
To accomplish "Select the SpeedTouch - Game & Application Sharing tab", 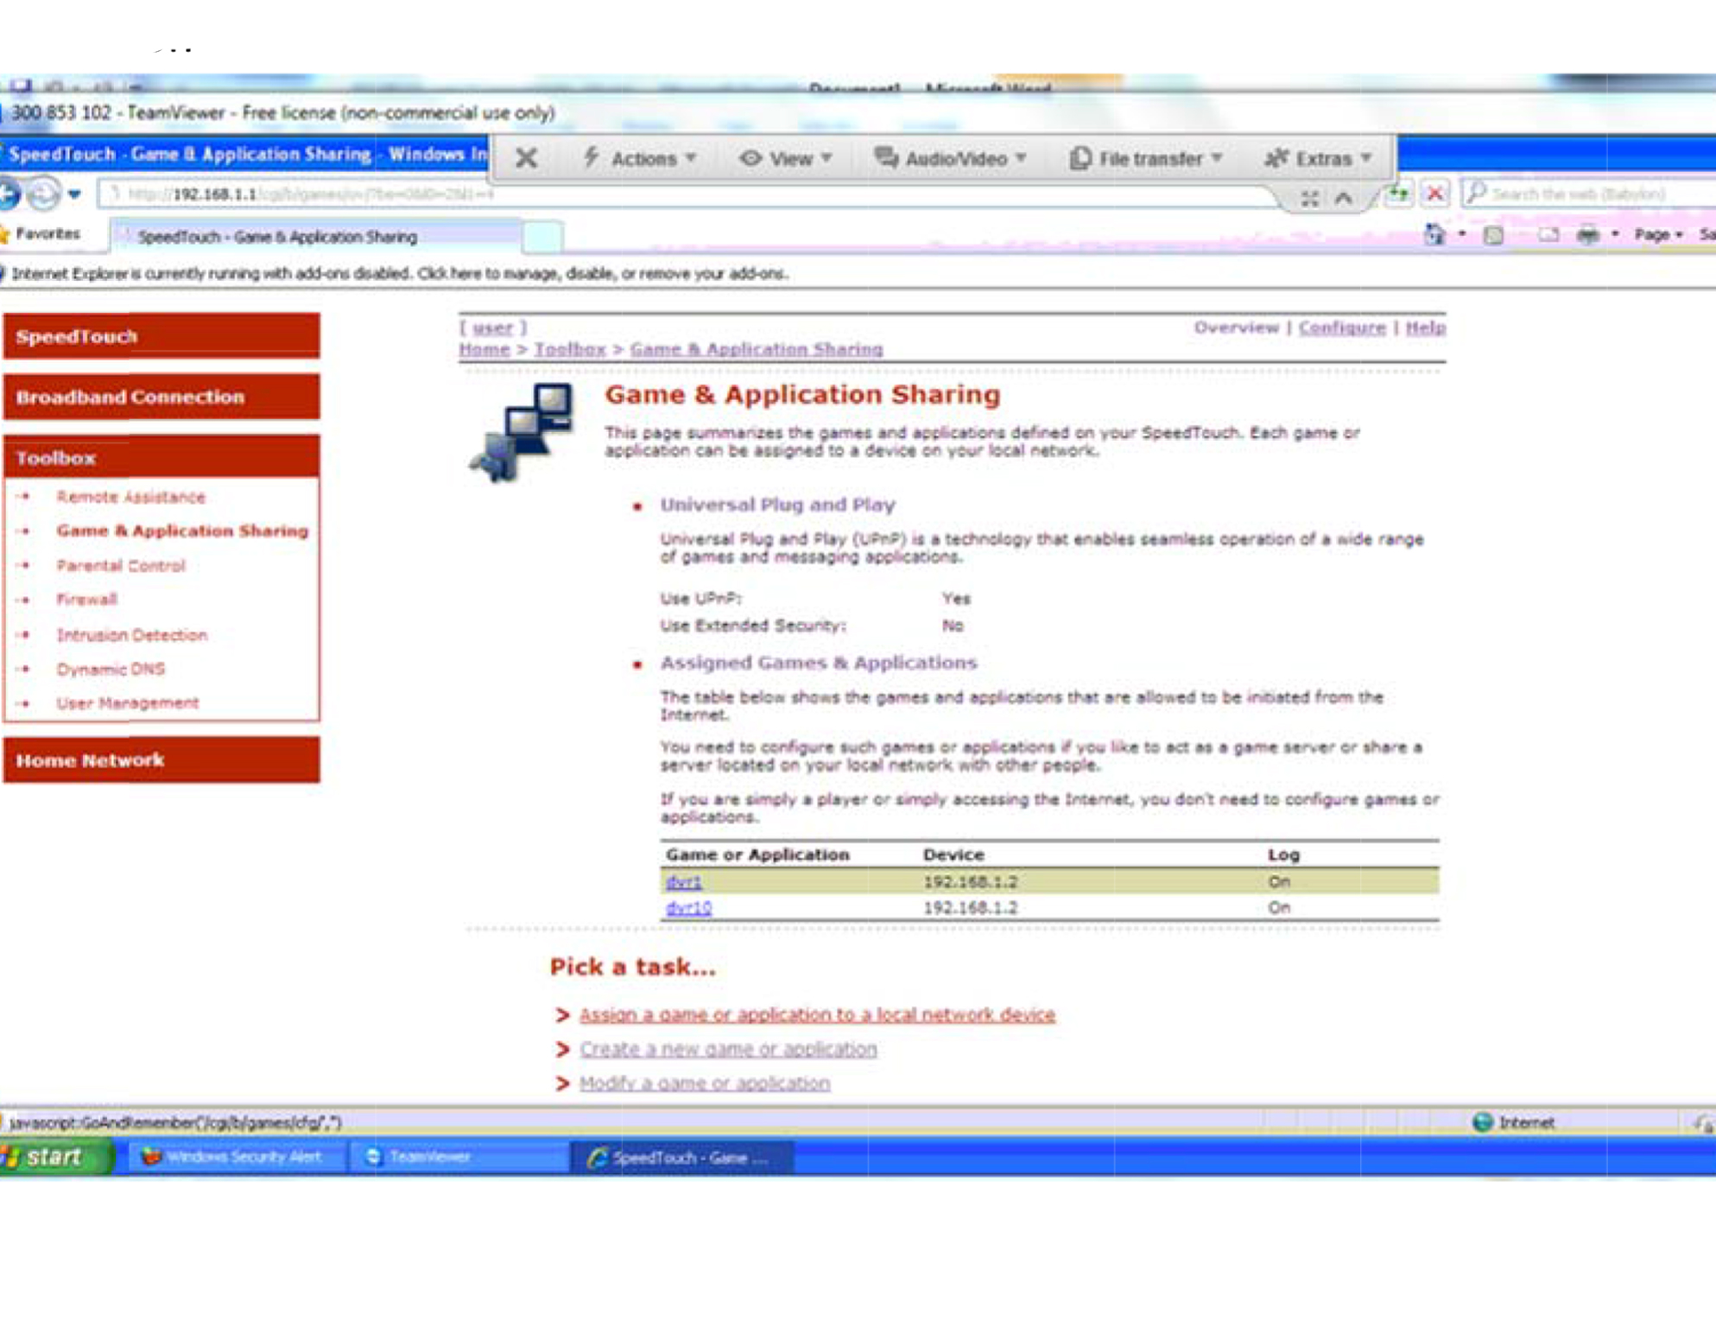I will click(316, 236).
